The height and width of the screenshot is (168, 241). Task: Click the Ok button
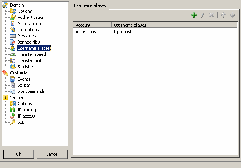(19, 154)
